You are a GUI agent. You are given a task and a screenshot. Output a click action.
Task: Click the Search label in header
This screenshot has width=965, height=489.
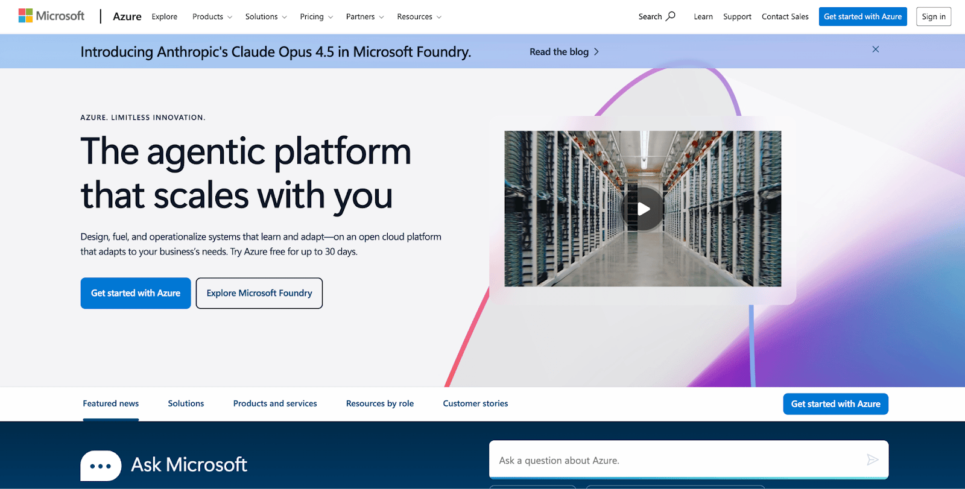tap(650, 17)
